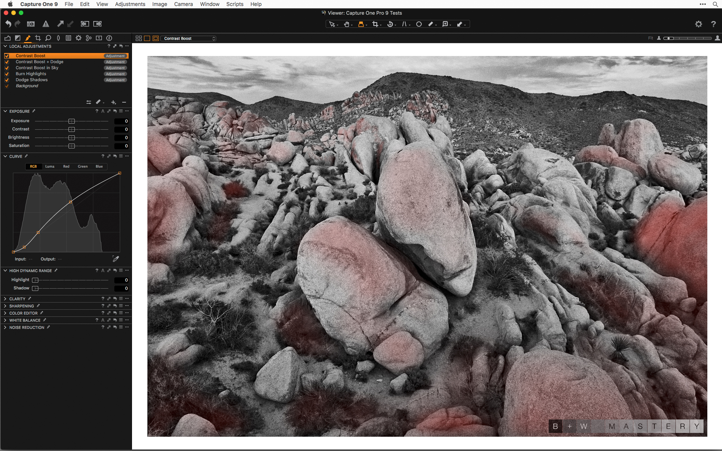Toggle the exposure warning triangle icon

(x=46, y=24)
